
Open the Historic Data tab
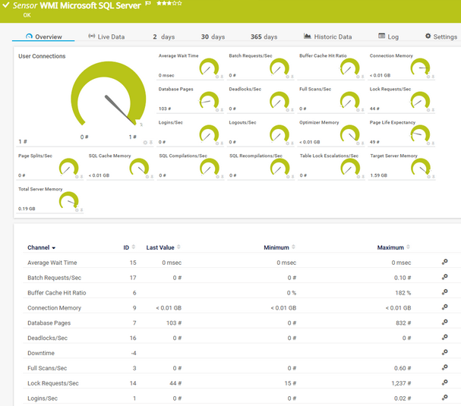tap(327, 36)
